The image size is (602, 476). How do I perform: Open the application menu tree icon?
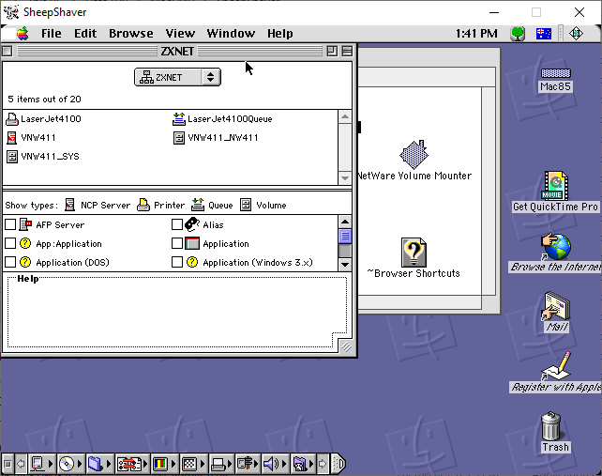518,34
